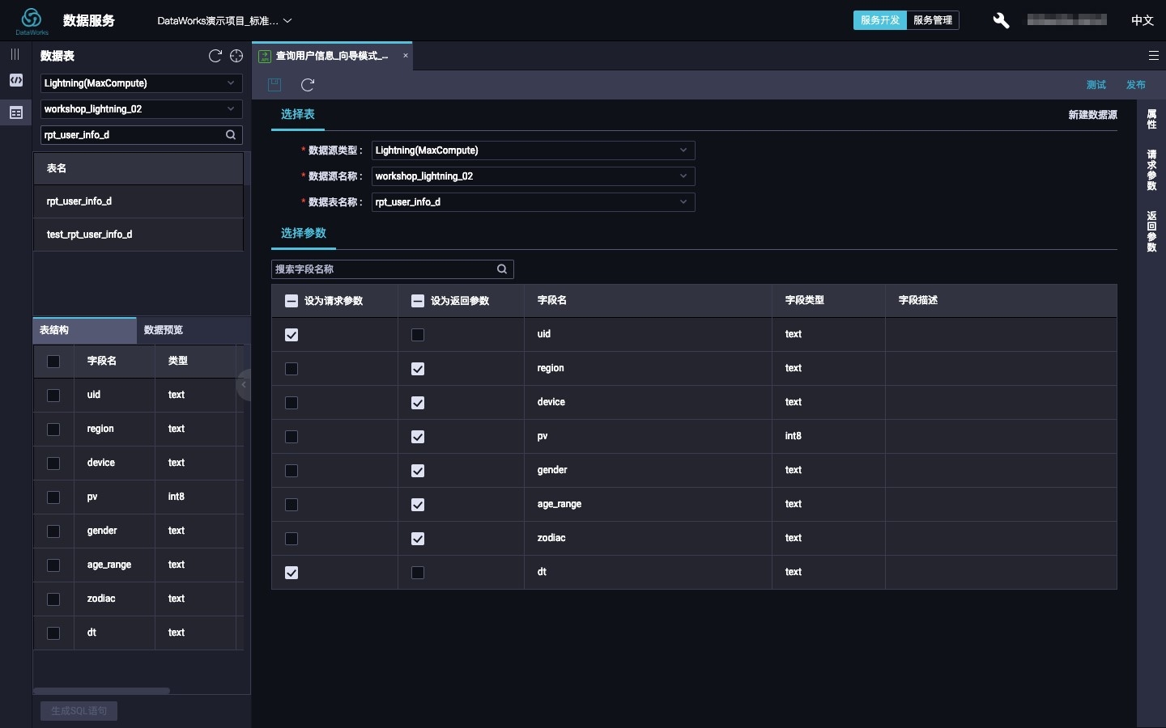Toggle region return parameter checkbox
Screen dimensions: 1166x728
(418, 369)
